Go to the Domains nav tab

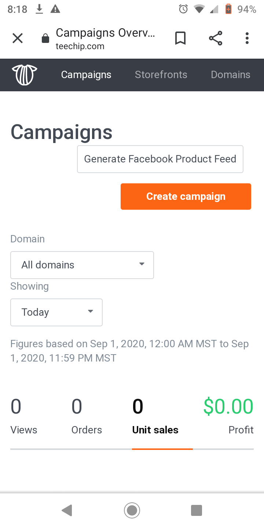pyautogui.click(x=231, y=75)
